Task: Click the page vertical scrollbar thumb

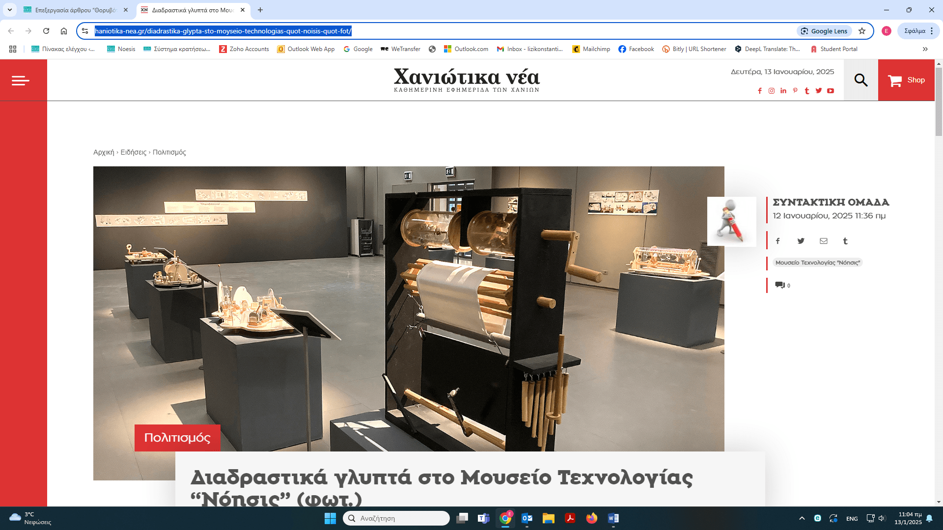Action: [939, 102]
